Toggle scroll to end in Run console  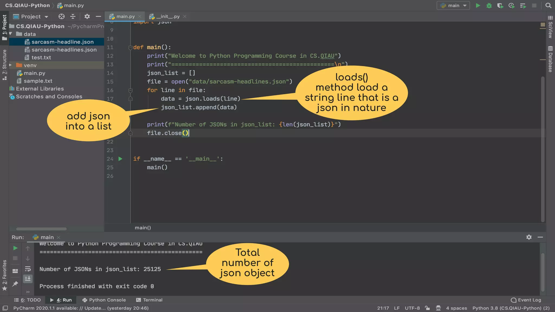28,279
